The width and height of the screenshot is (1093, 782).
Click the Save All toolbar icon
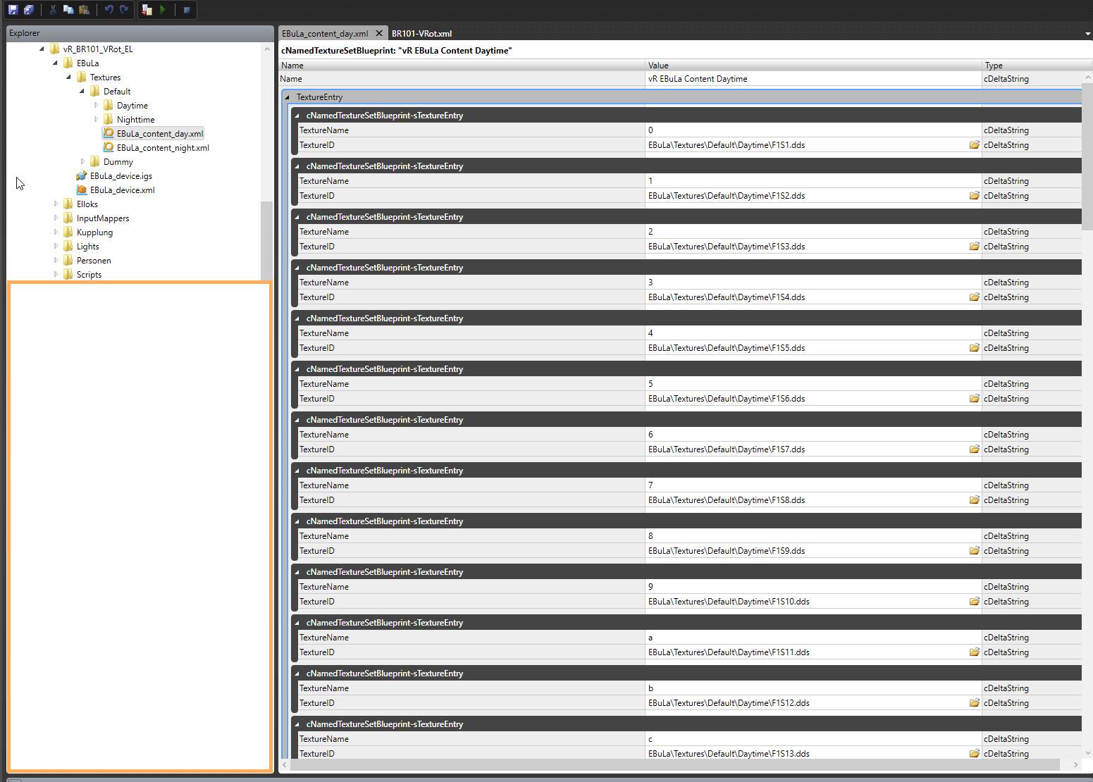coord(29,10)
